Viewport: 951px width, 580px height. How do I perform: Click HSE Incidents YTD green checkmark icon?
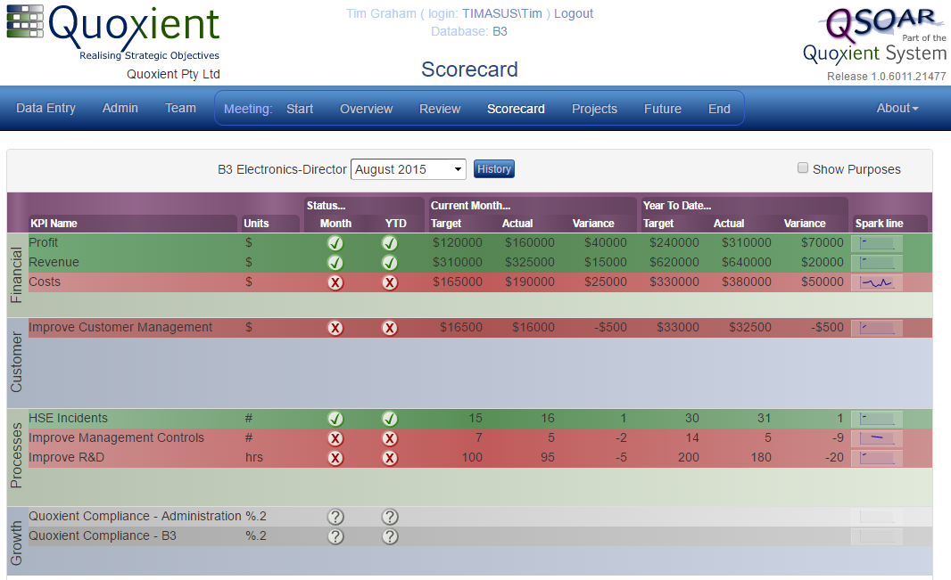[390, 419]
